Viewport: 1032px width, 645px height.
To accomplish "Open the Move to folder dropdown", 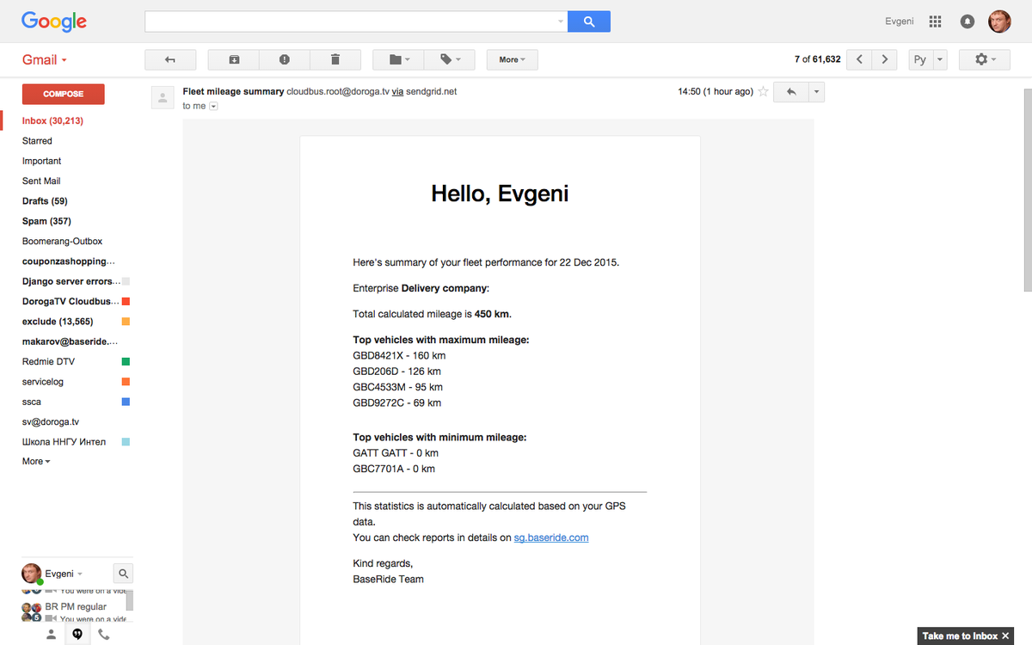I will coord(398,59).
